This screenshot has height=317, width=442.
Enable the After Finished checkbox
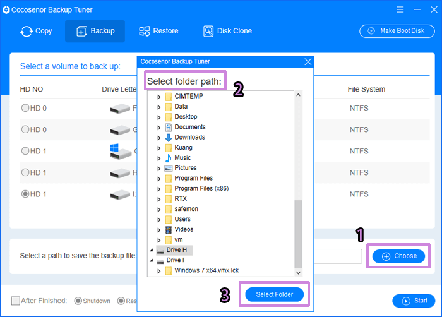click(16, 301)
